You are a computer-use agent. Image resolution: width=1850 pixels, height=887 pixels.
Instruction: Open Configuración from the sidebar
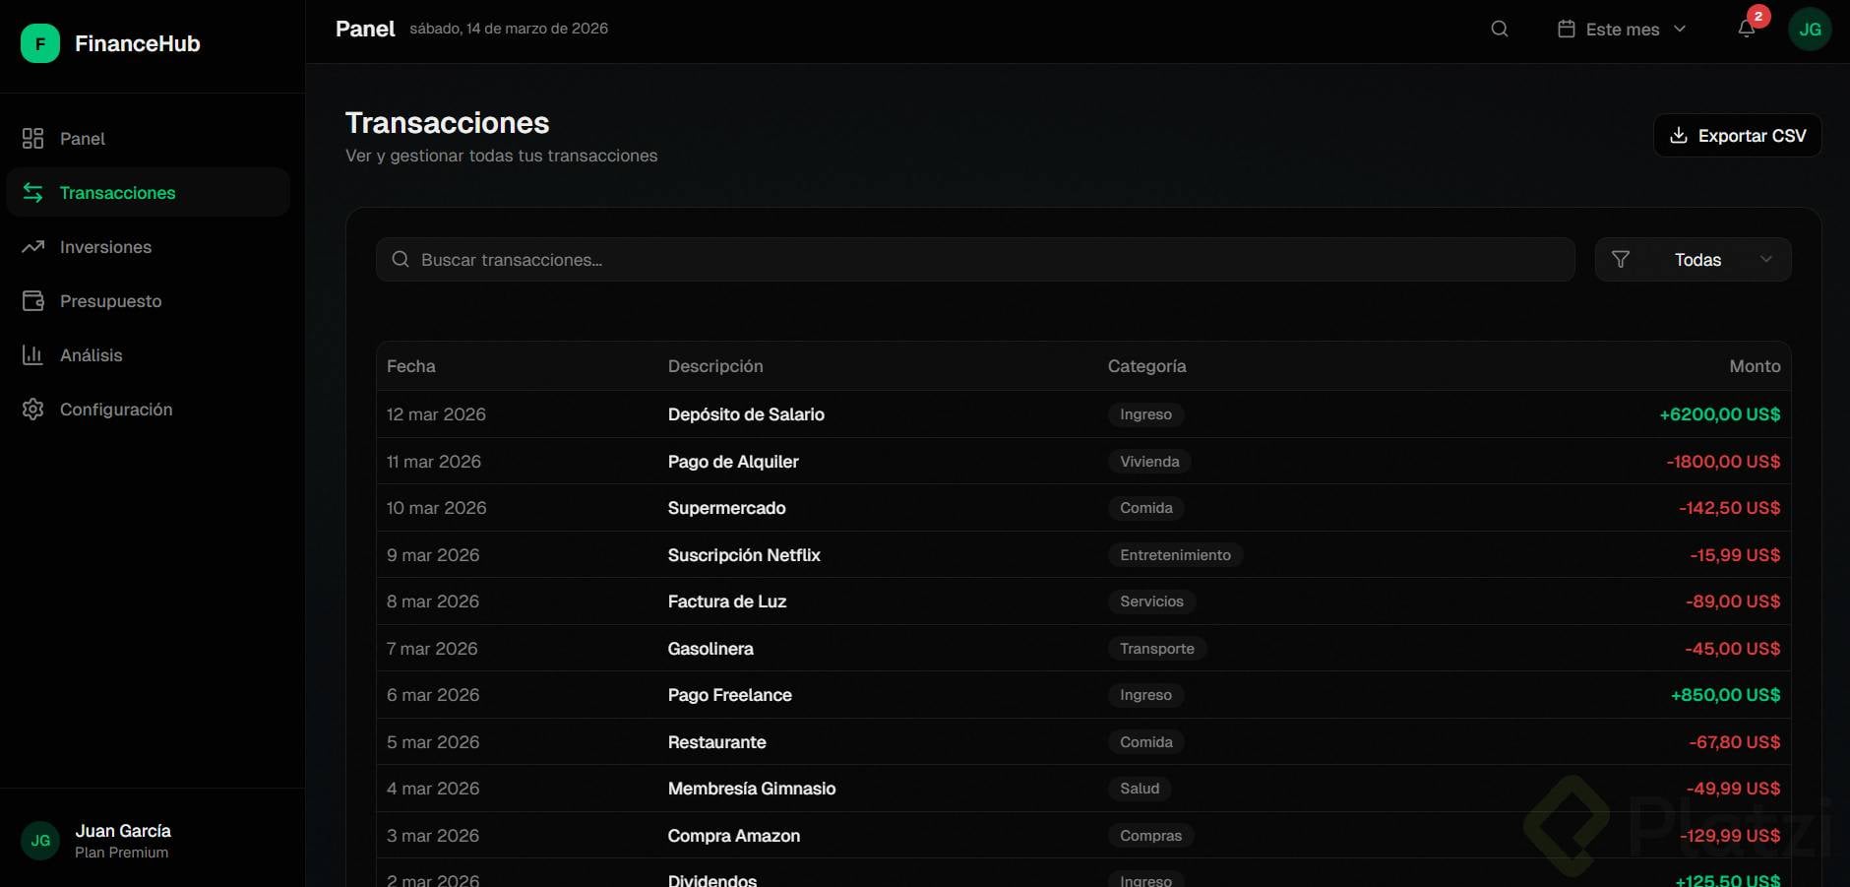coord(149,410)
